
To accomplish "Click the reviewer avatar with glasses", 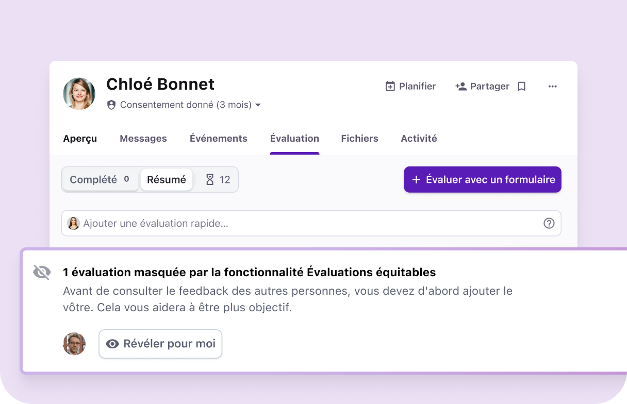I will pos(74,344).
